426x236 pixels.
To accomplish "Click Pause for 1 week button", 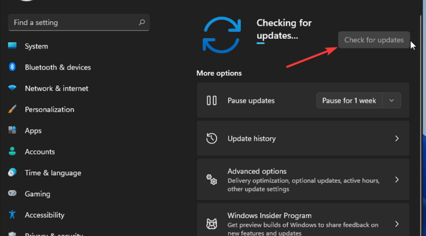I will click(349, 101).
